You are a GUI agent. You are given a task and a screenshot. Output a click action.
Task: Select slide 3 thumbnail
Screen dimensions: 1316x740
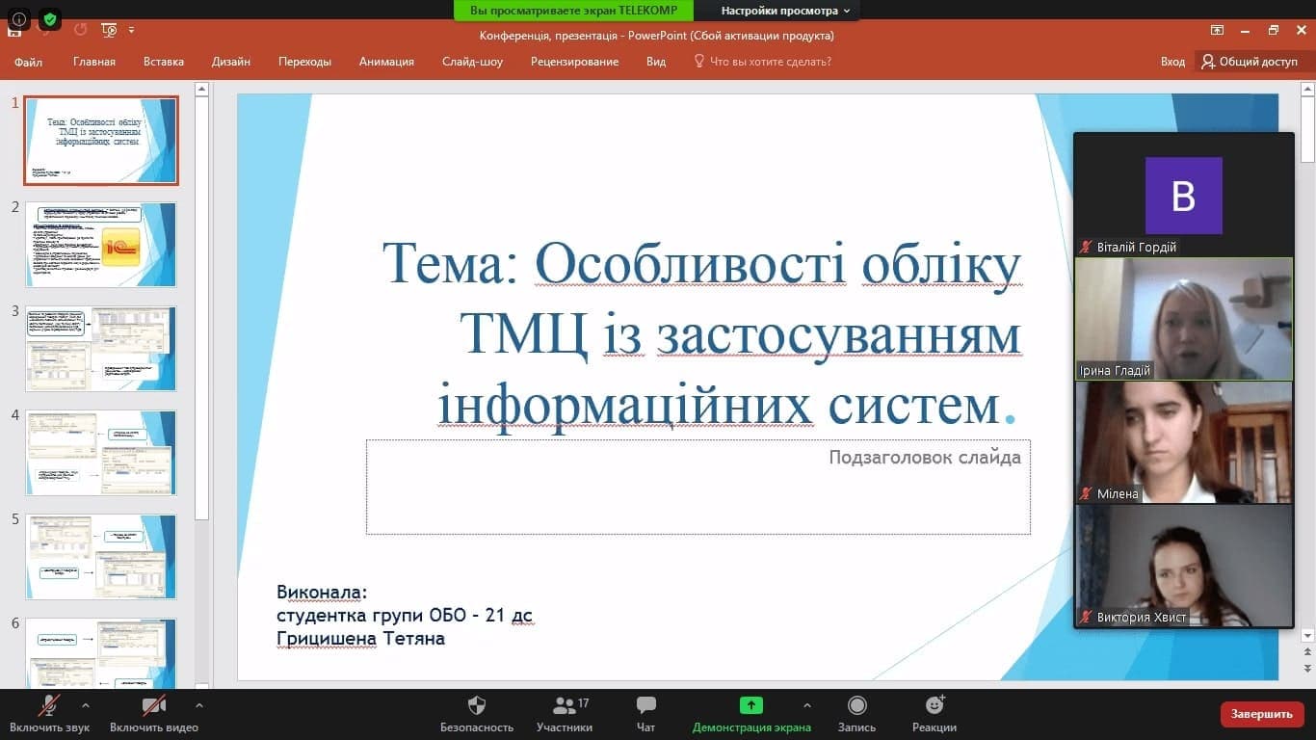101,348
